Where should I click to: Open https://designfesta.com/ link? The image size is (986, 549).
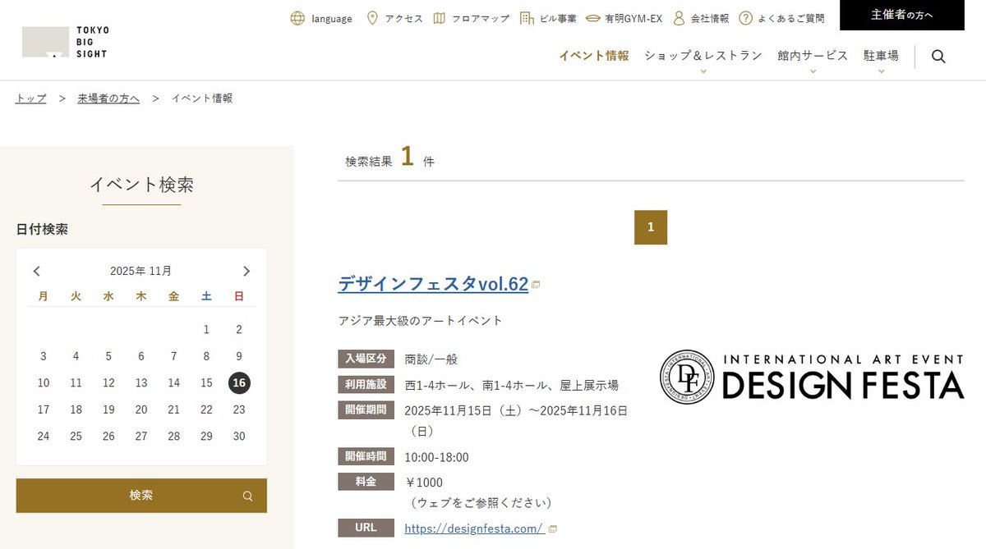click(x=473, y=529)
